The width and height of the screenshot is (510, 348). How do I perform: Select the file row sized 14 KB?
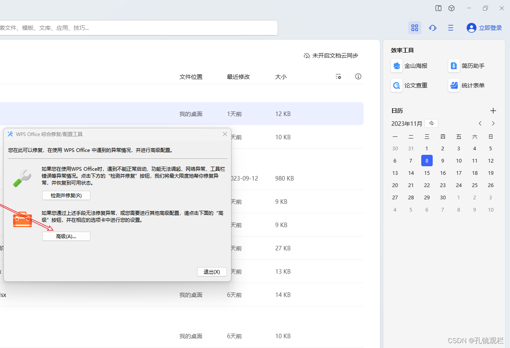coord(182,295)
